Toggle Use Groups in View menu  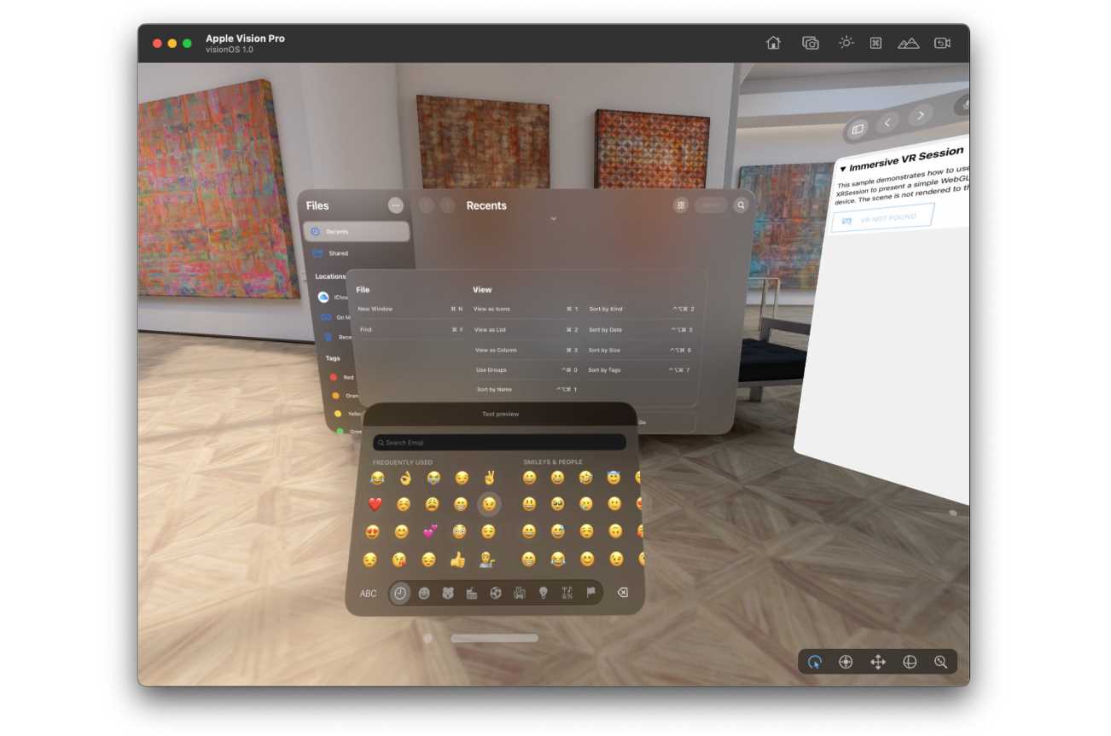pos(527,370)
